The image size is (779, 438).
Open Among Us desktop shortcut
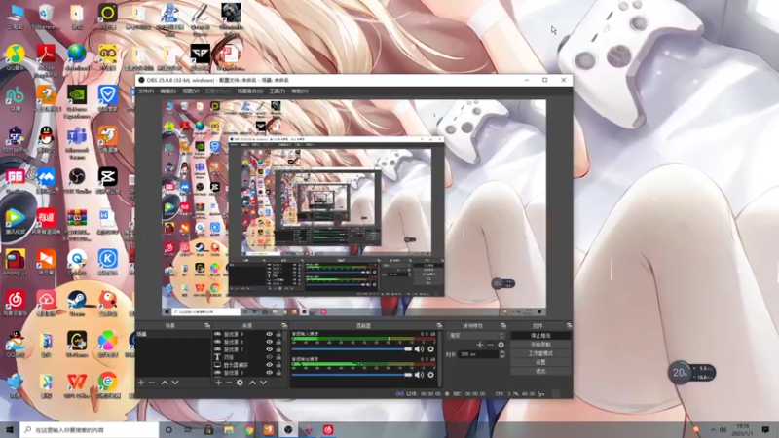tap(16, 262)
